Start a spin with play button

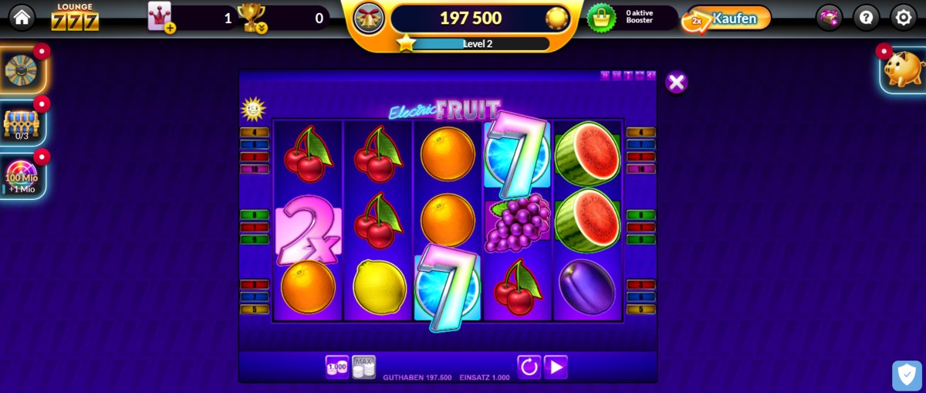(556, 367)
